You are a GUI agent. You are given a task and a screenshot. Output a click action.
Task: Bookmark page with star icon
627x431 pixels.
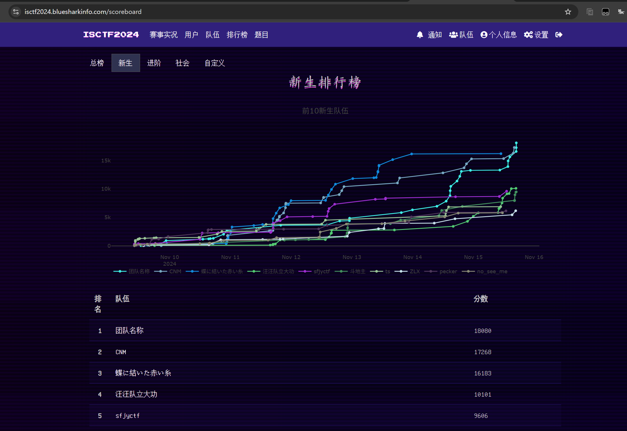568,12
